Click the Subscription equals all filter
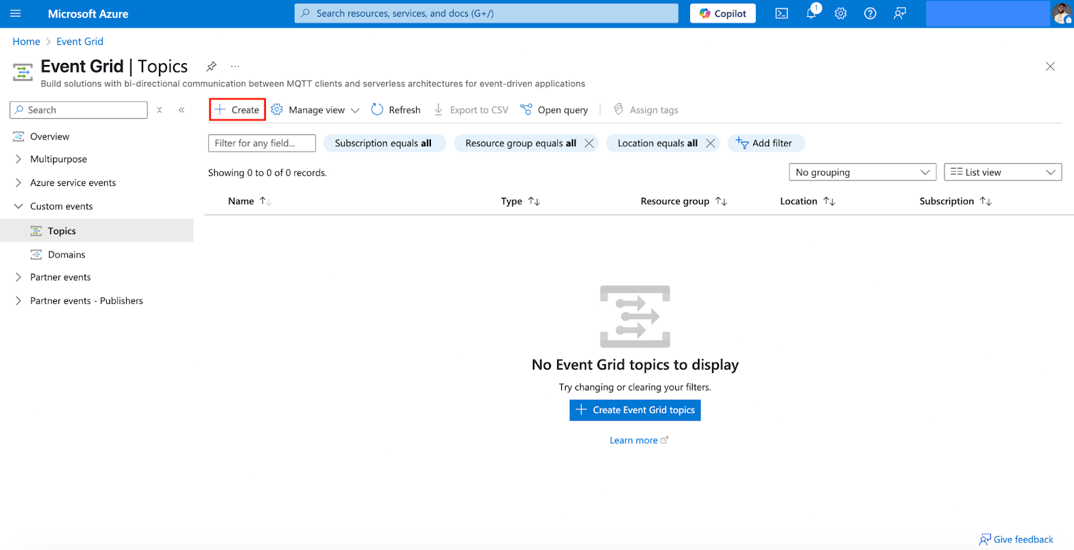The height and width of the screenshot is (550, 1074). (x=384, y=144)
